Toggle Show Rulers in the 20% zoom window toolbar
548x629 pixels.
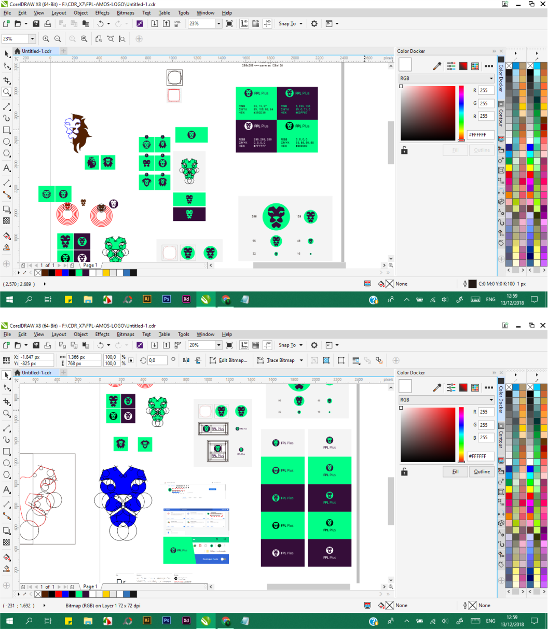click(x=244, y=345)
